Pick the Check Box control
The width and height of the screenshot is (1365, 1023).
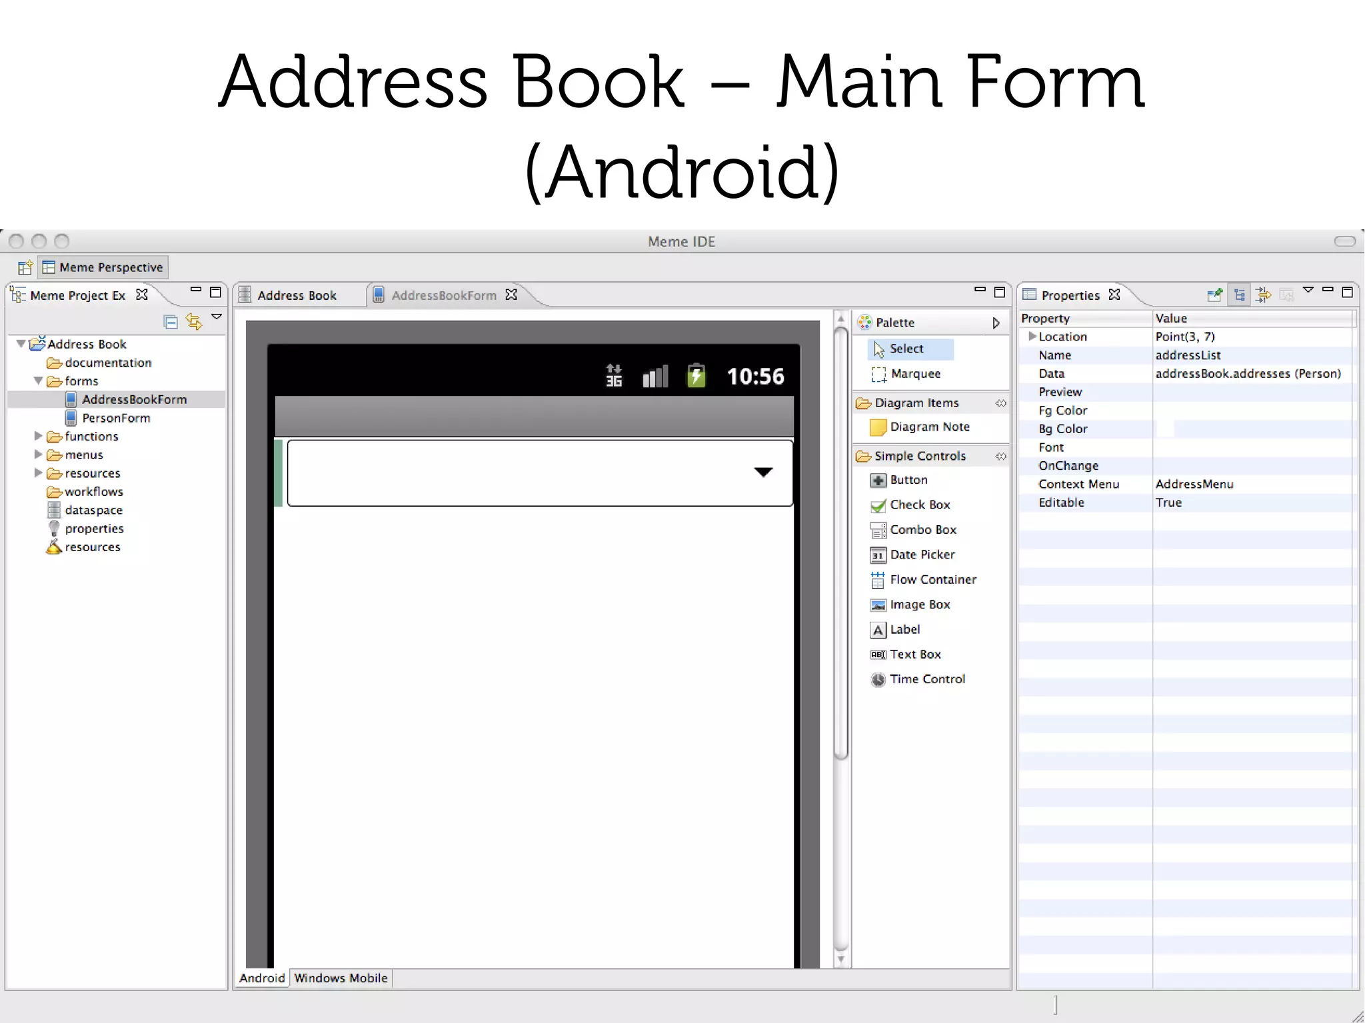pos(910,505)
